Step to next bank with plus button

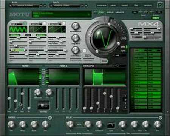(45, 6)
